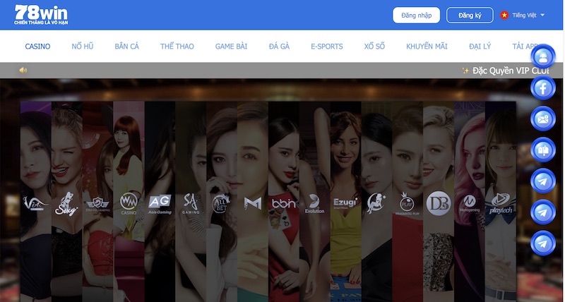Image resolution: width=565 pixels, height=302 pixels.
Task: Select the ĐẠI LÝ agent menu
Action: pyautogui.click(x=480, y=47)
